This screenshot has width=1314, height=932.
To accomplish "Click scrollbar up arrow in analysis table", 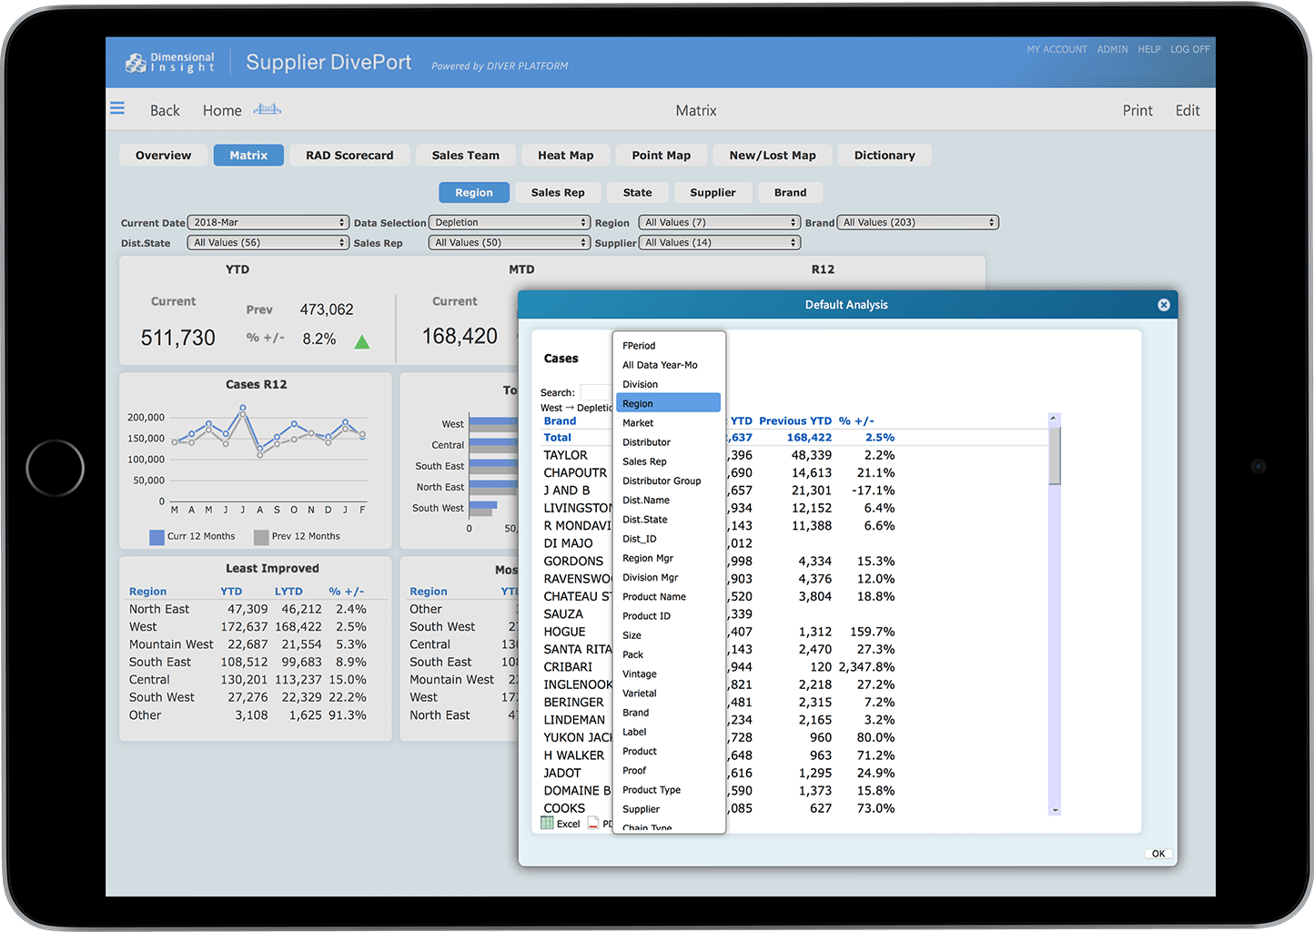I will tap(1054, 419).
